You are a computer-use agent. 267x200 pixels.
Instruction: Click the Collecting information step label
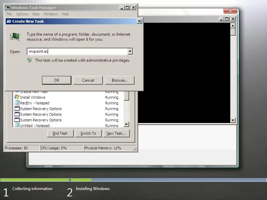(x=32, y=189)
